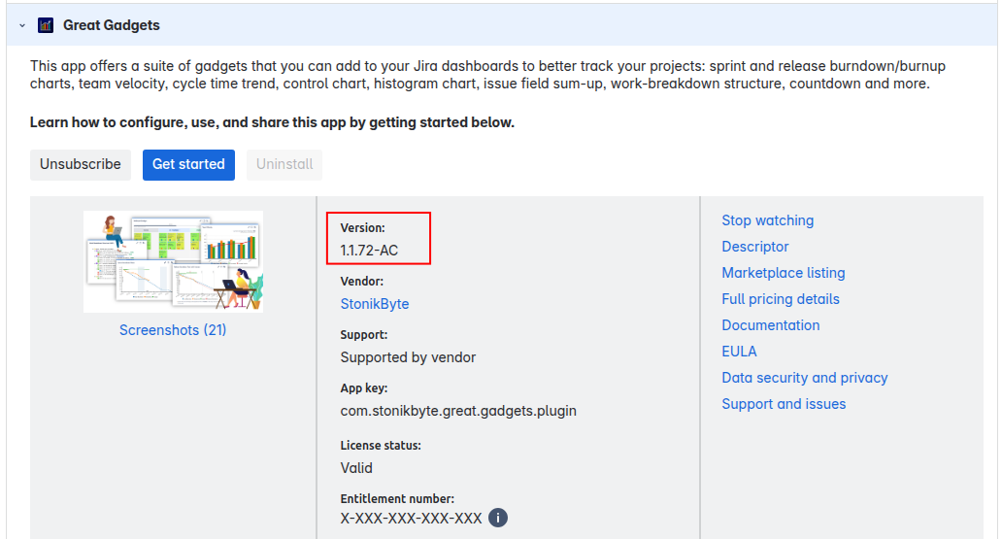Viewport: 1002px width, 539px height.
Task: Visit the StonikByte vendor link
Action: [x=375, y=304]
